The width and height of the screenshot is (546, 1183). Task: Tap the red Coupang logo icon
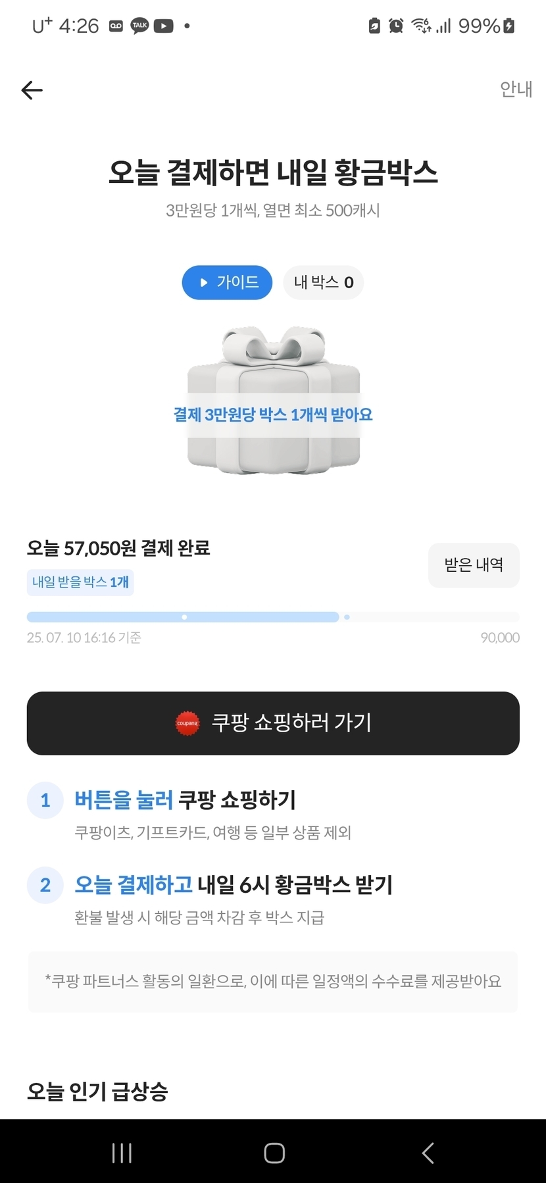pos(187,723)
